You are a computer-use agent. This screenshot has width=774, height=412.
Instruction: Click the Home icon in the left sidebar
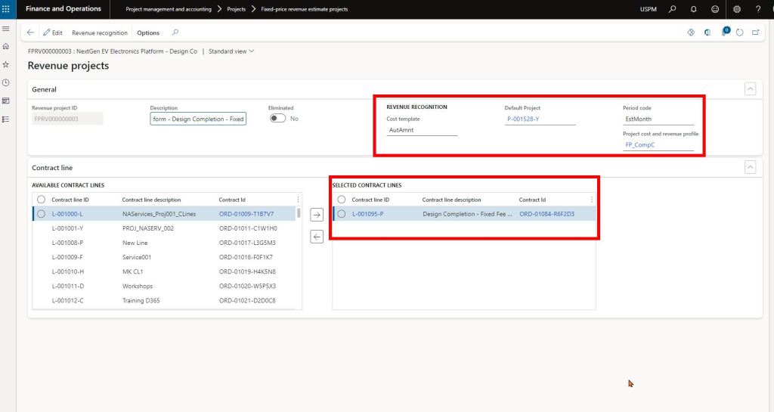(x=6, y=47)
